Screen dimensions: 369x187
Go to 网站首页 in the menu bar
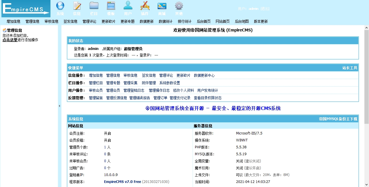[223, 21]
